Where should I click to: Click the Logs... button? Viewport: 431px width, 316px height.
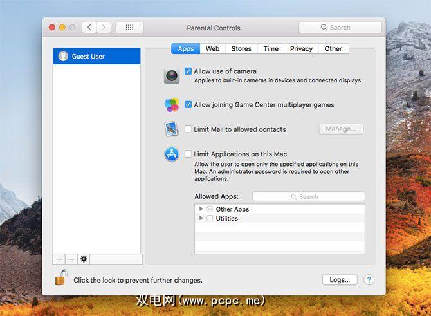click(340, 280)
